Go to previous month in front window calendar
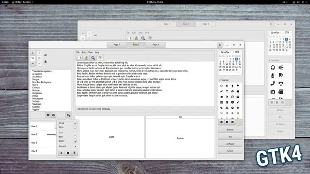The width and height of the screenshot is (310, 174). point(219,52)
